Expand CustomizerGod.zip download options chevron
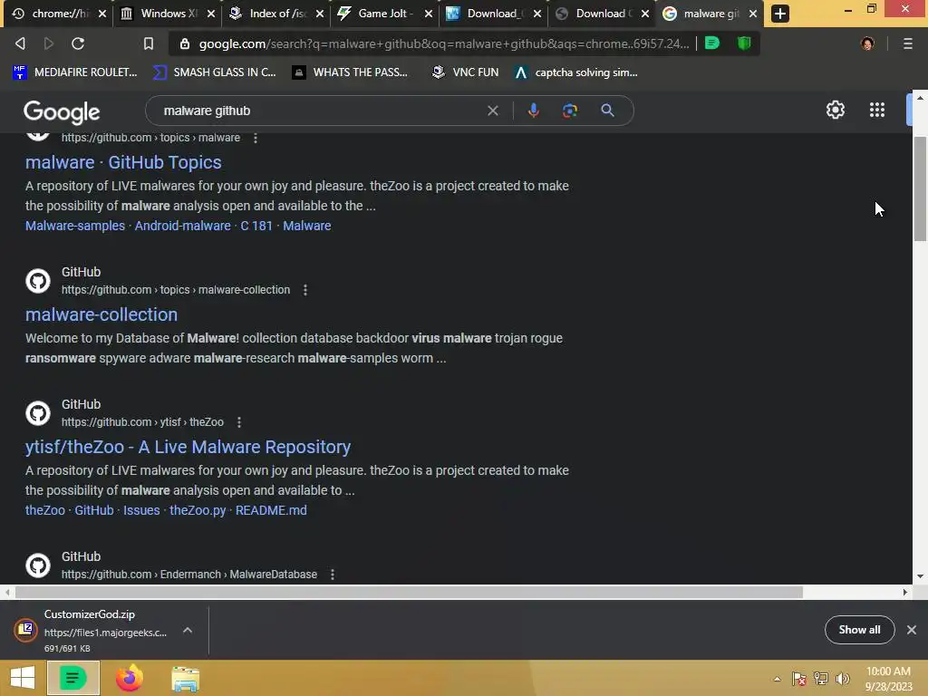This screenshot has width=928, height=696. coord(188,631)
